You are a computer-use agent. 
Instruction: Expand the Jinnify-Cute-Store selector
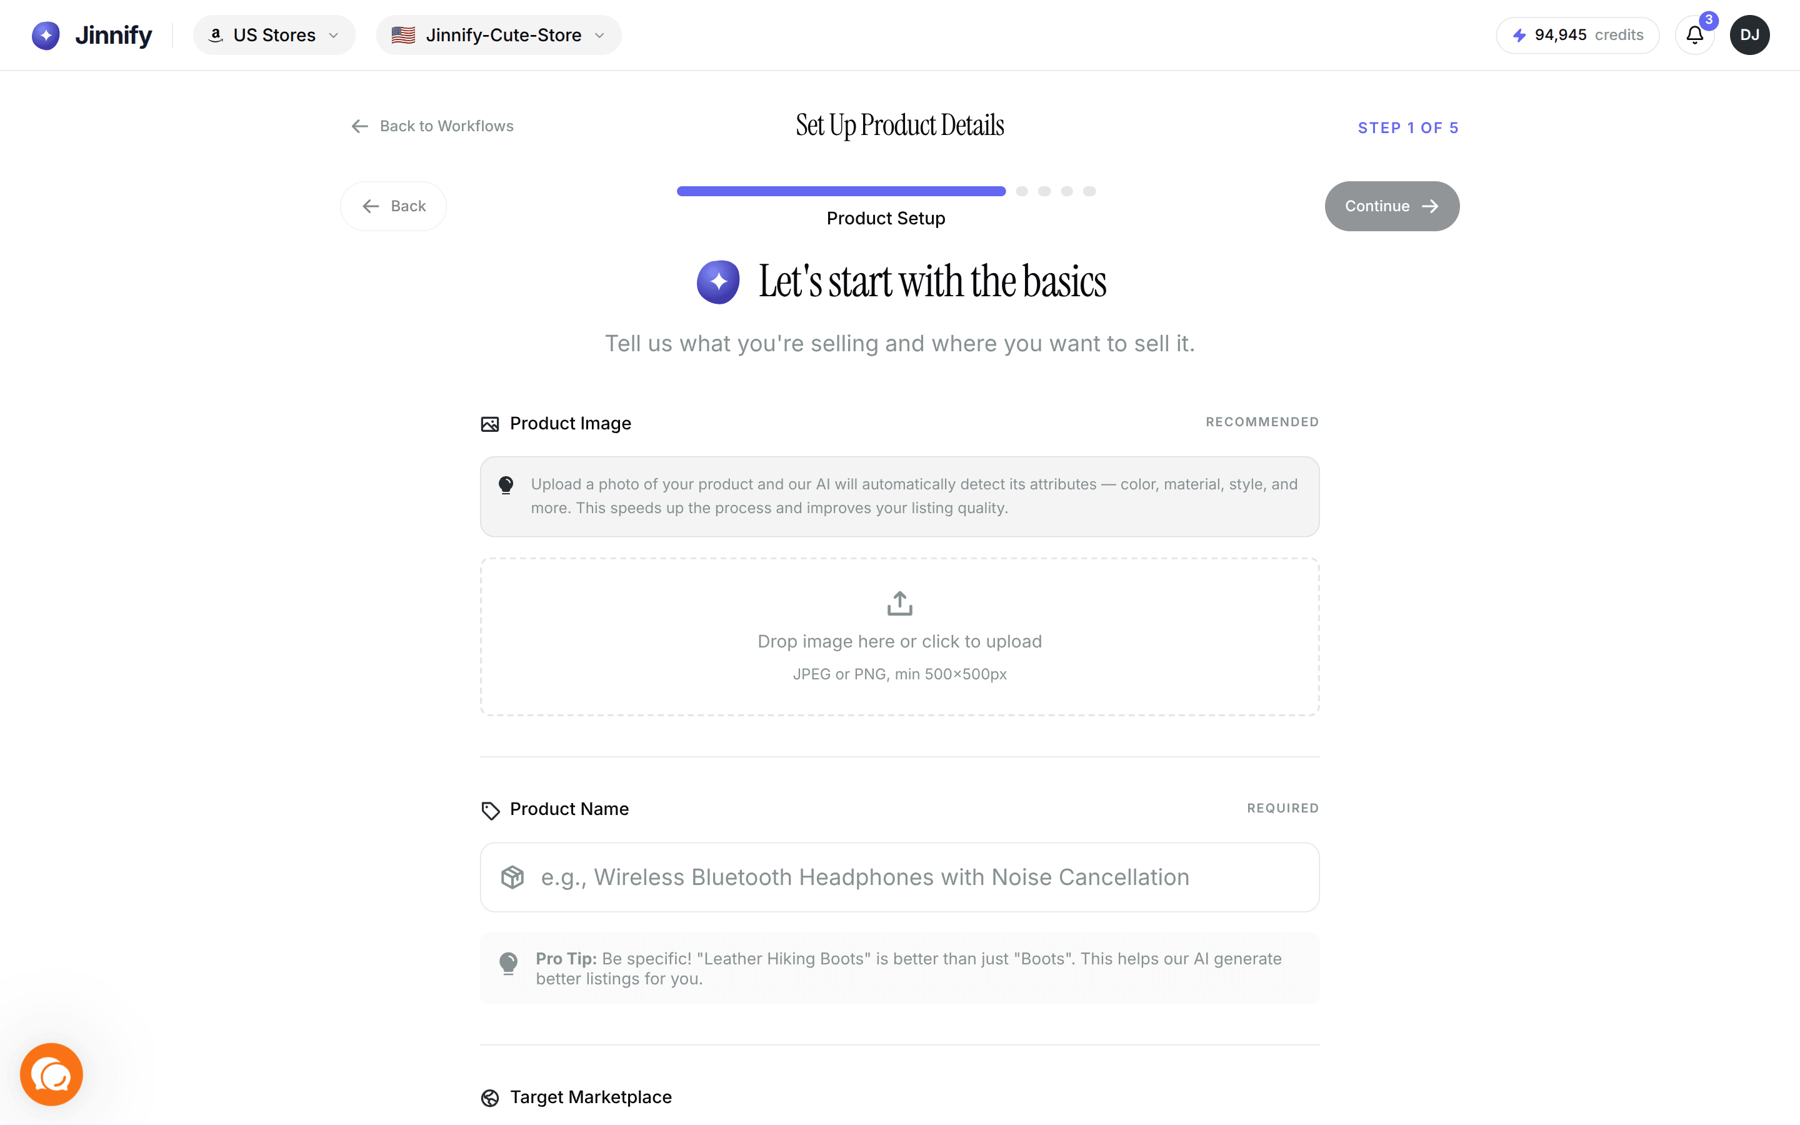[x=498, y=35]
